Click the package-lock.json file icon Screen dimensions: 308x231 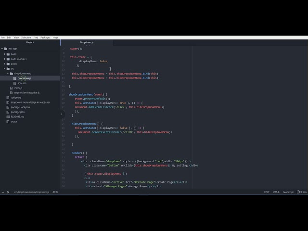[x=8, y=107]
